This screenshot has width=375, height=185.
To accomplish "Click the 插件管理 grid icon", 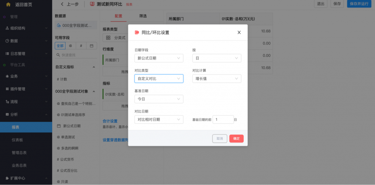I will (7, 89).
